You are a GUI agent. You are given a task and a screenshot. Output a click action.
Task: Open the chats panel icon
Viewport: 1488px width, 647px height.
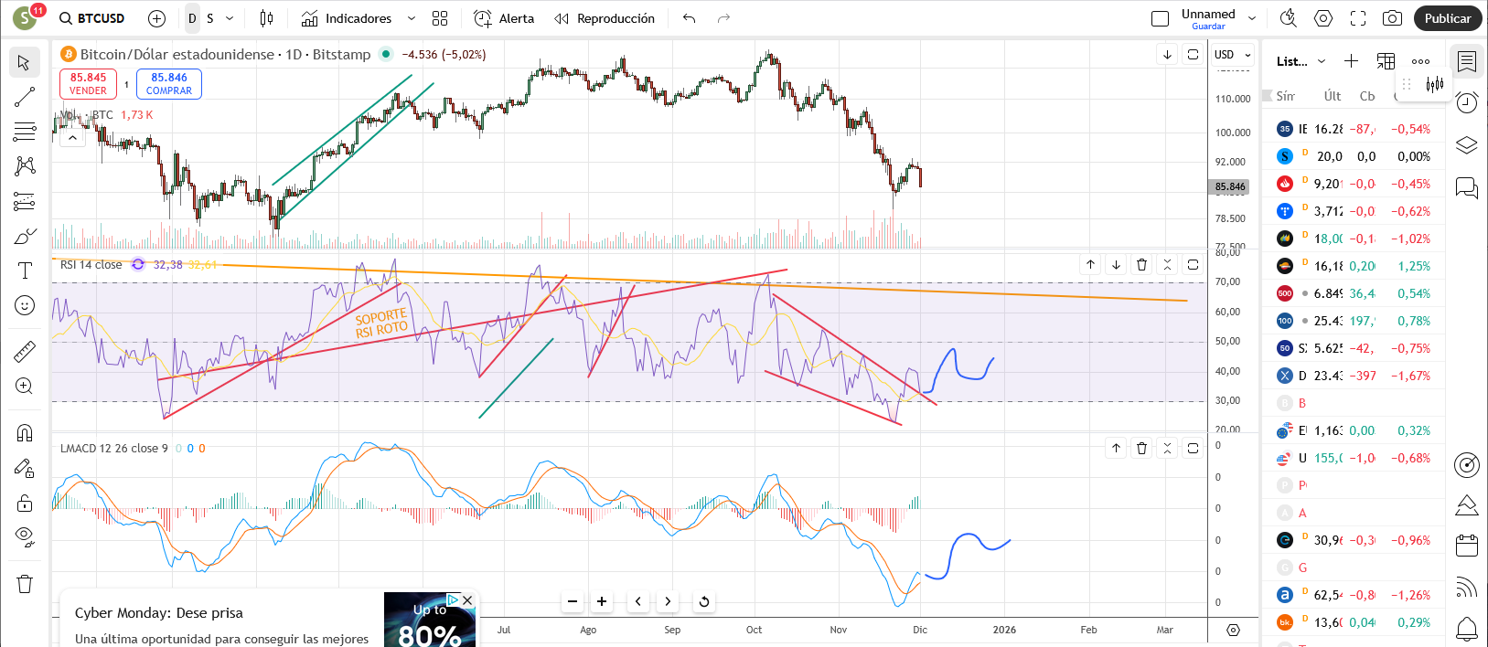(1467, 188)
